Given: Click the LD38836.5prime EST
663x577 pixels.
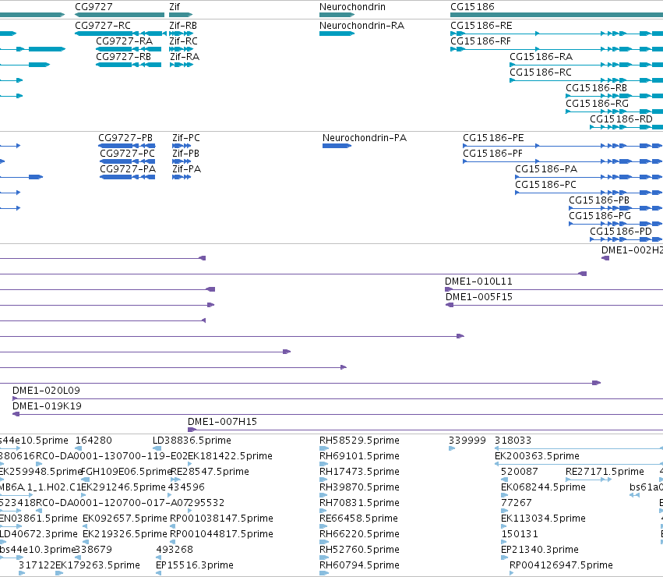Looking at the screenshot, I should [192, 441].
